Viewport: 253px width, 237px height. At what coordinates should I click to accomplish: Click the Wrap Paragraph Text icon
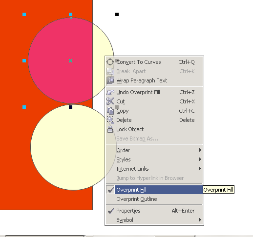tap(110, 80)
